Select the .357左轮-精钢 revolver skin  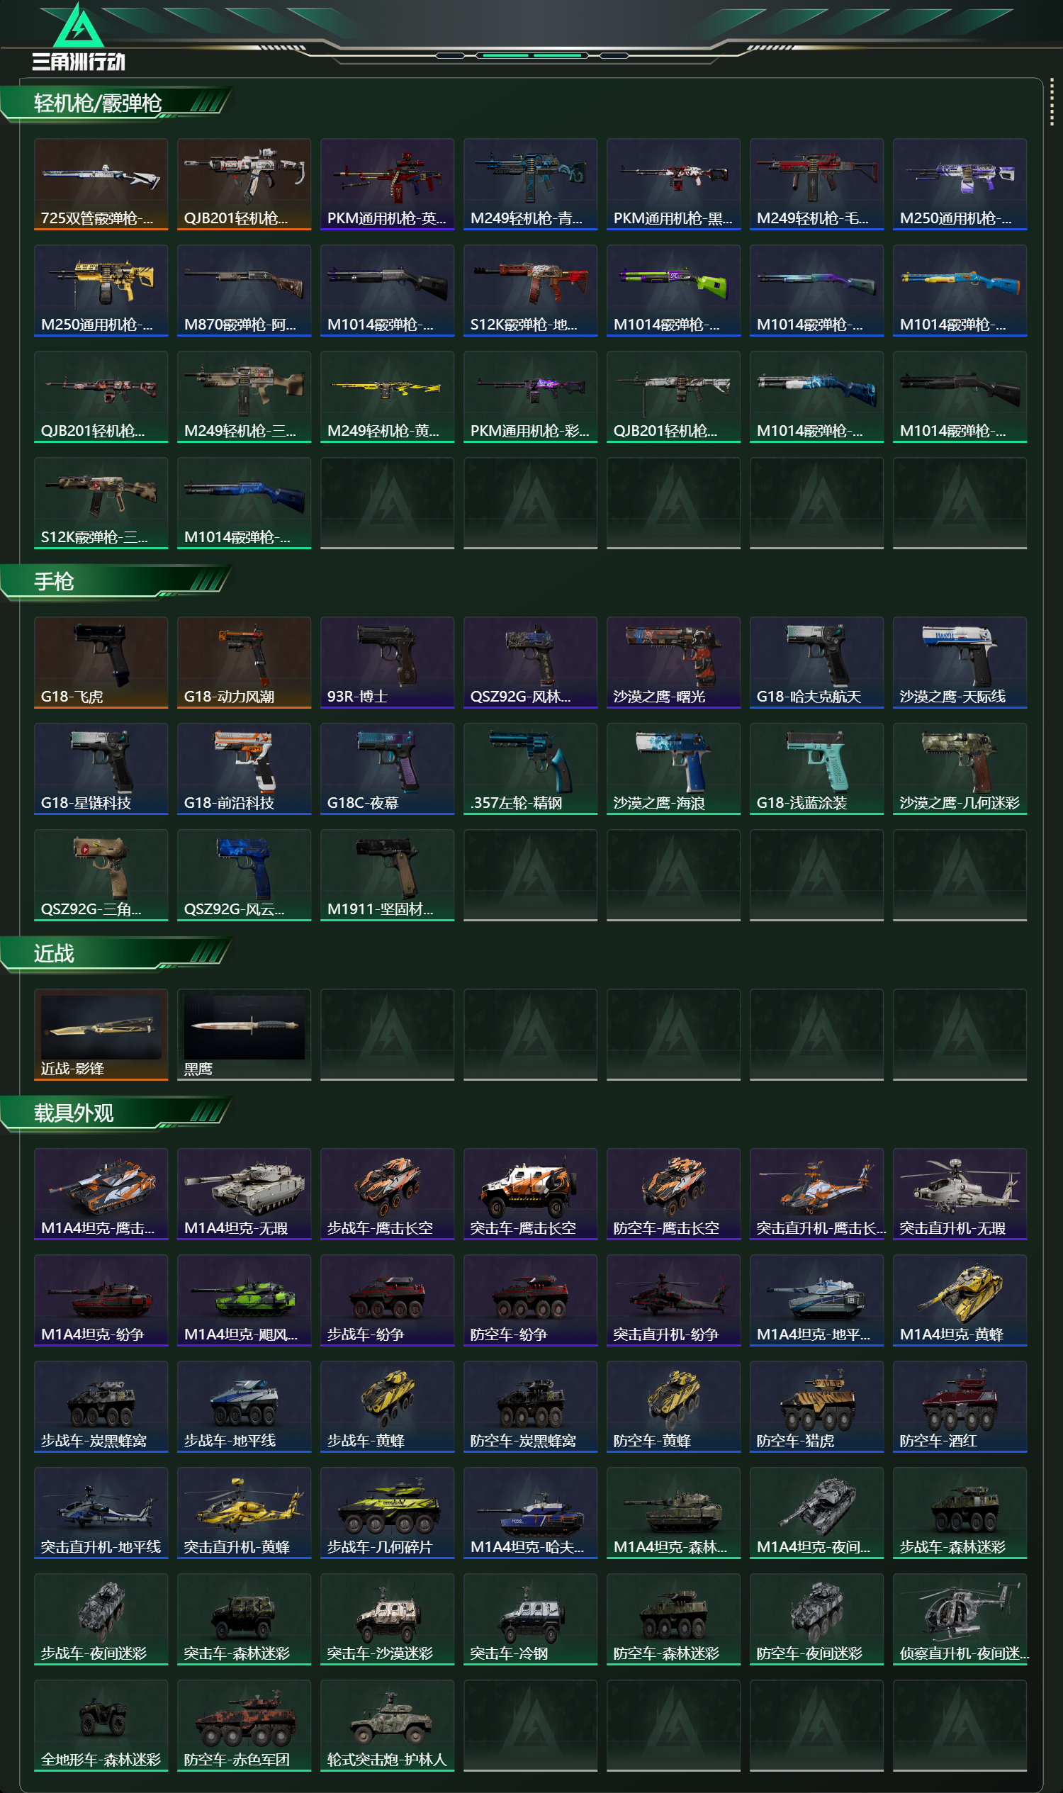(530, 769)
